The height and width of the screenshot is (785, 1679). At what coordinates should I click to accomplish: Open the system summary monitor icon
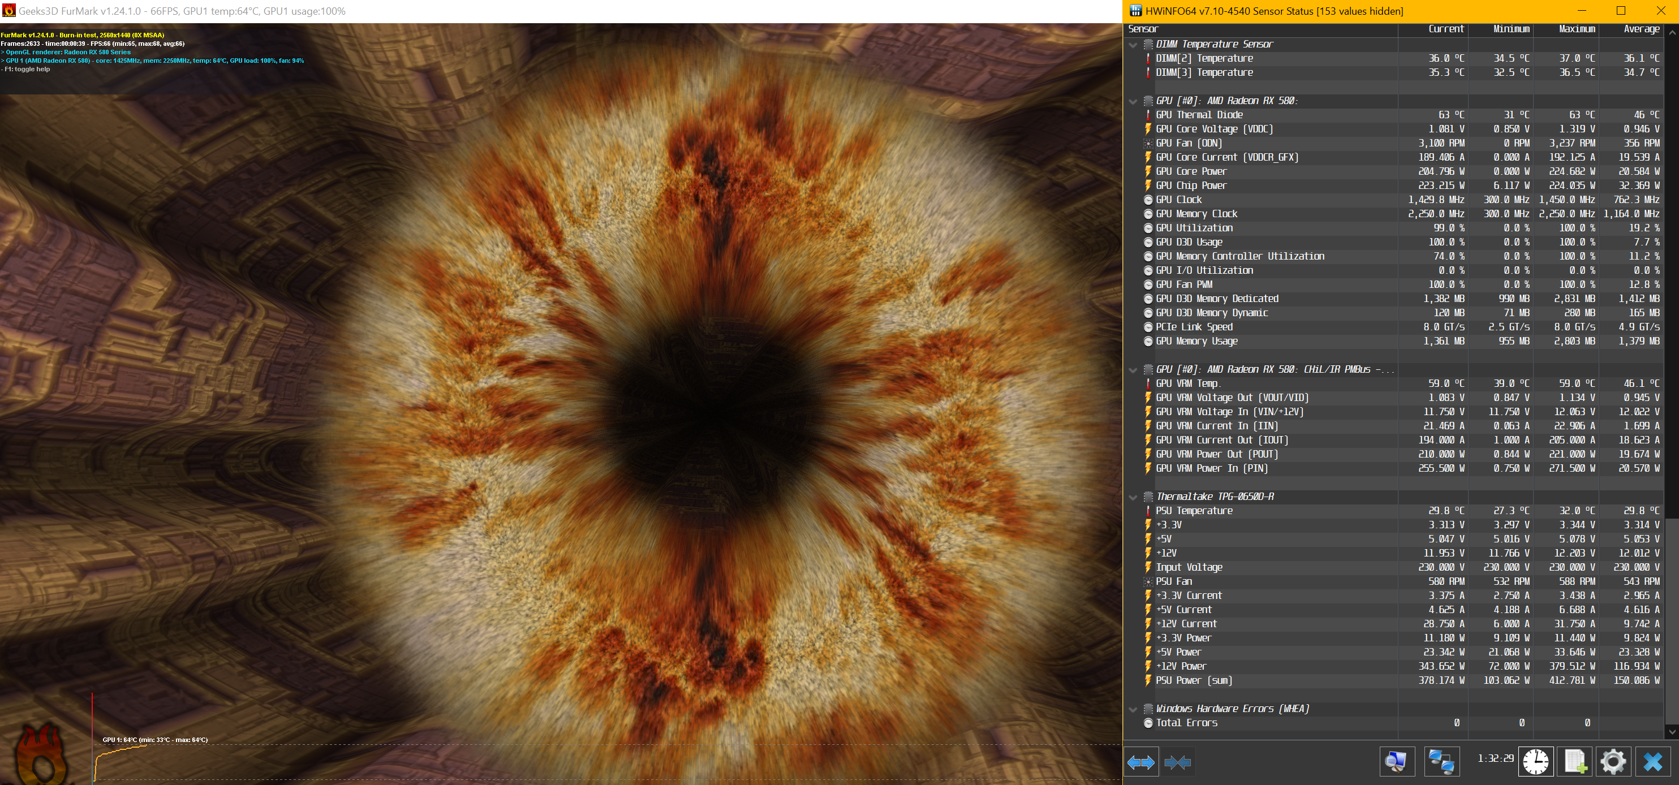[x=1397, y=762]
